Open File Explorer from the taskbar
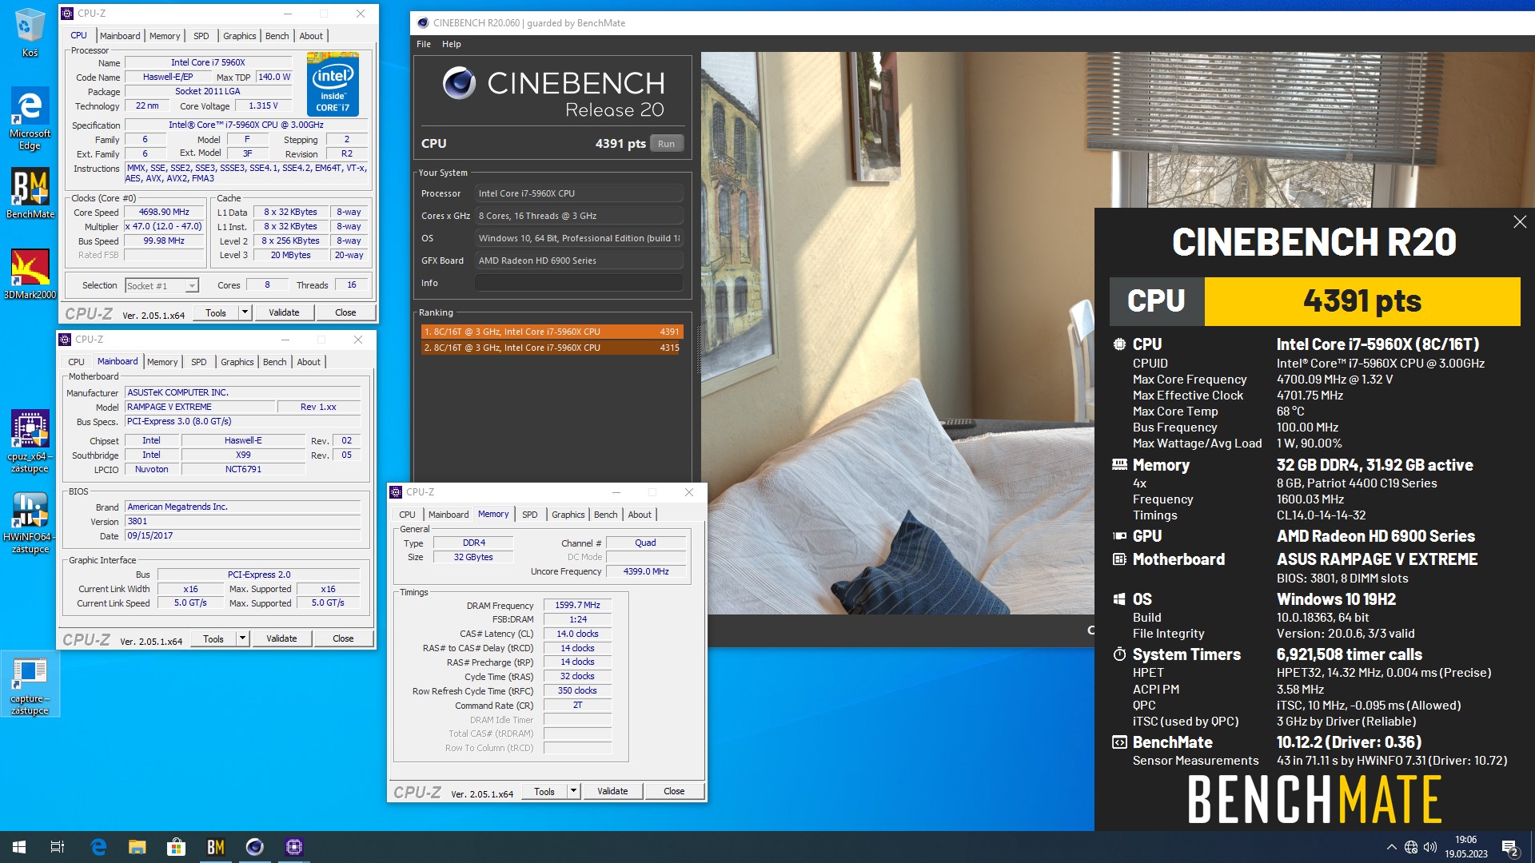1535x863 pixels. 138,847
